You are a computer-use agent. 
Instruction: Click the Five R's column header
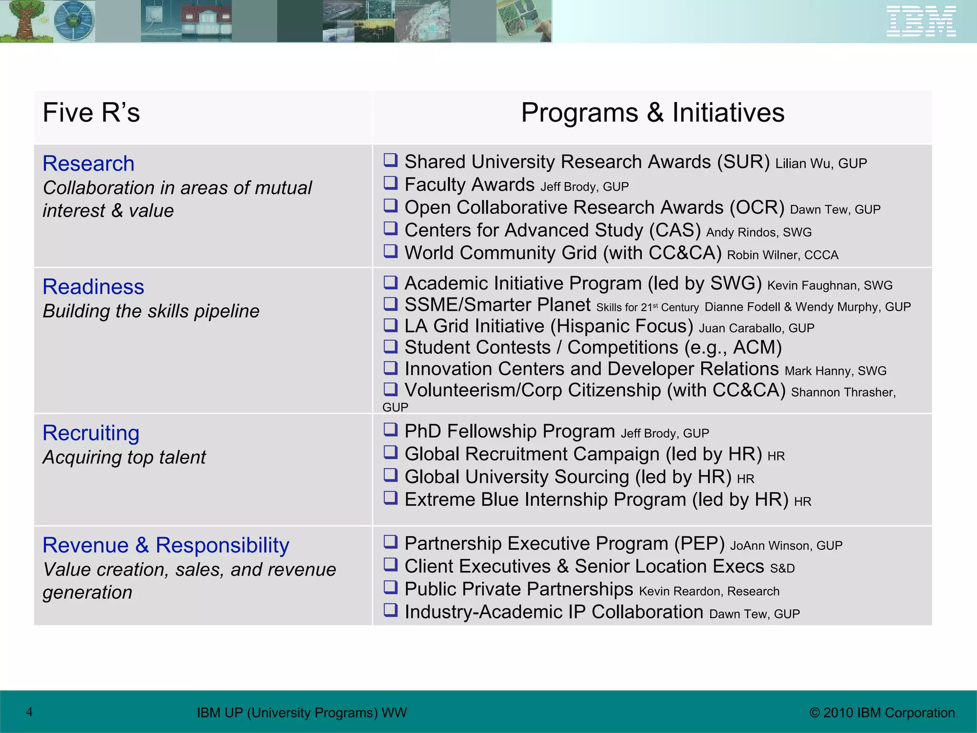91,113
